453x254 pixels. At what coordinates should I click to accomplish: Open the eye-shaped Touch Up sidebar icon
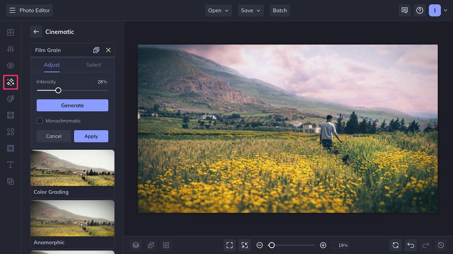[x=11, y=66]
